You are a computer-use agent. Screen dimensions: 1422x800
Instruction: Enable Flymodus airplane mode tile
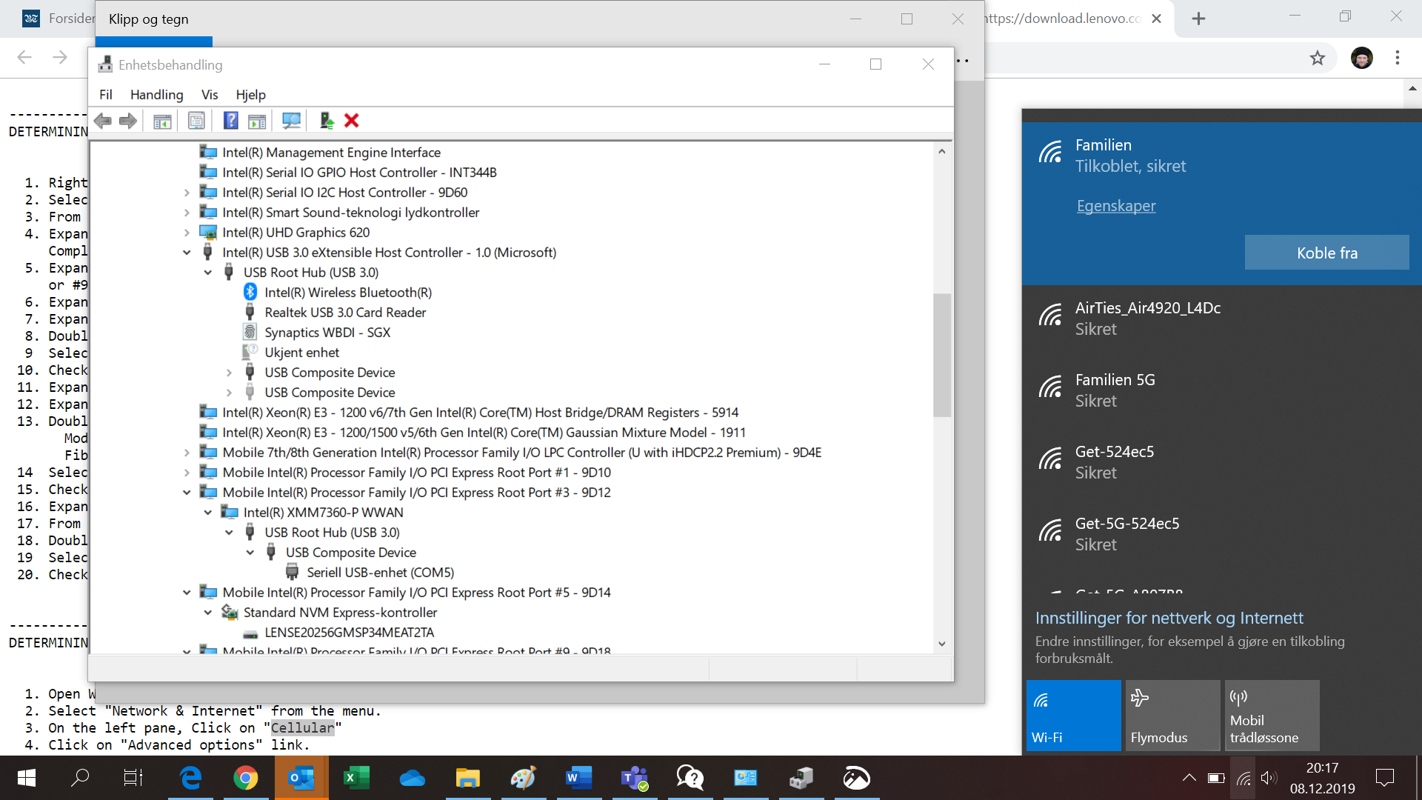pyautogui.click(x=1172, y=716)
